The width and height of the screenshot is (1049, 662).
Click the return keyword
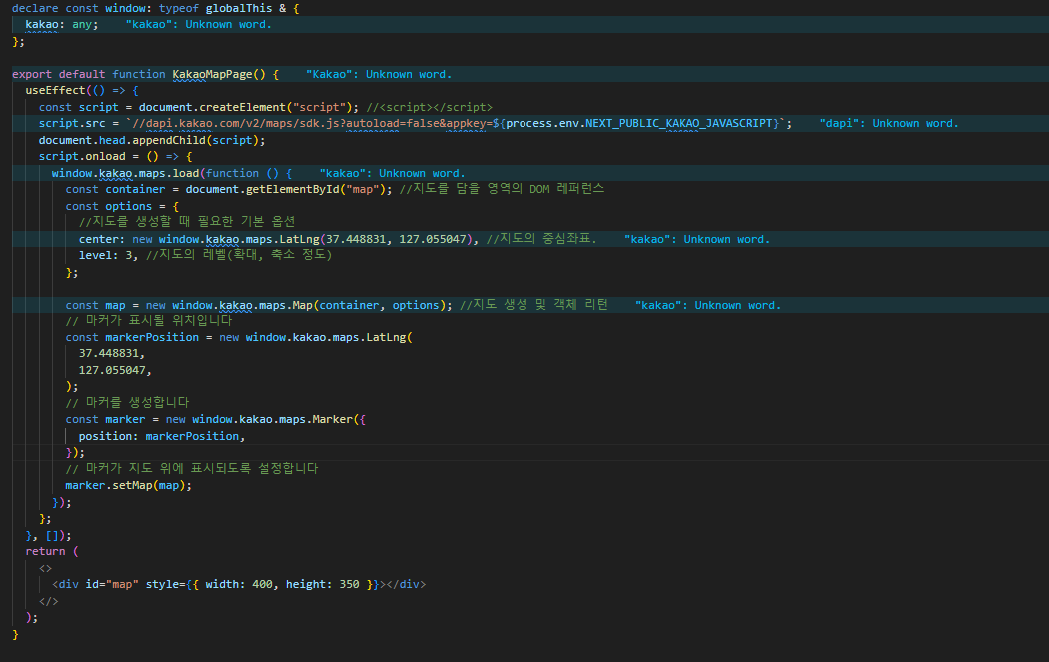tap(45, 551)
